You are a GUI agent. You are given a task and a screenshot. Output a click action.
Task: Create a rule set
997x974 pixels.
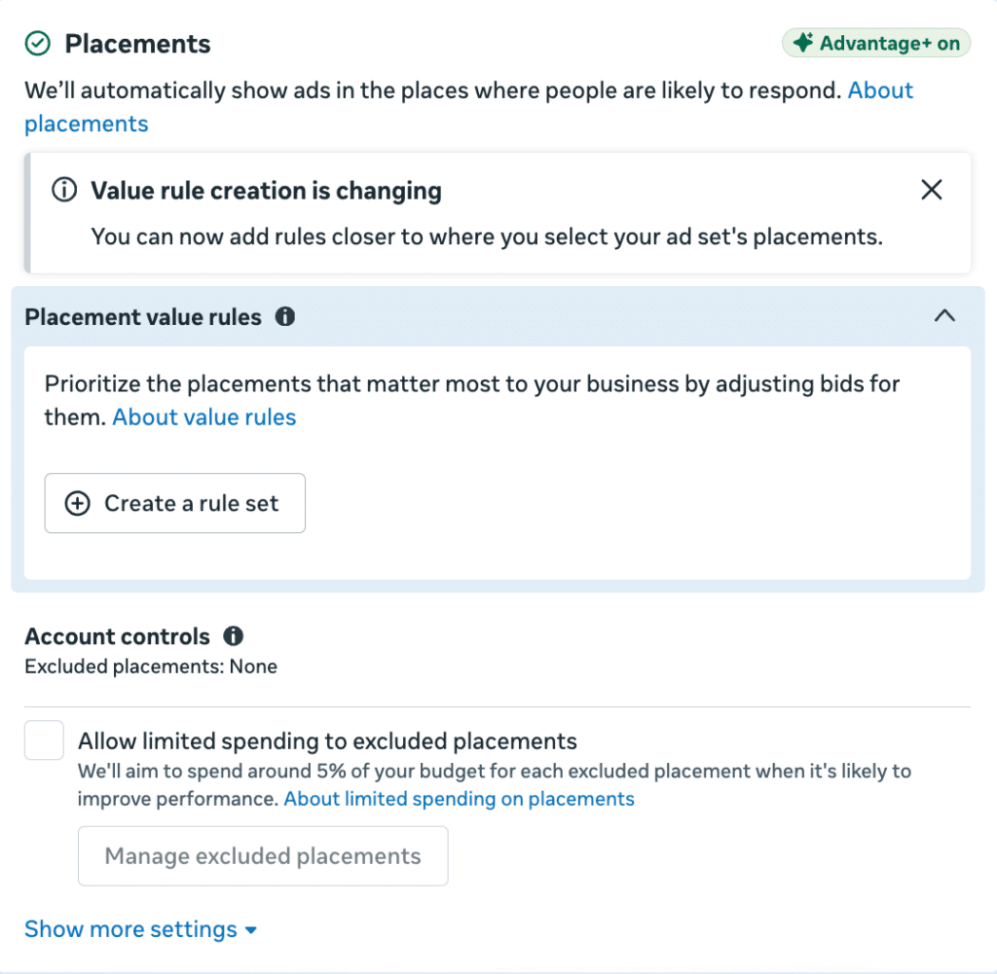(175, 503)
